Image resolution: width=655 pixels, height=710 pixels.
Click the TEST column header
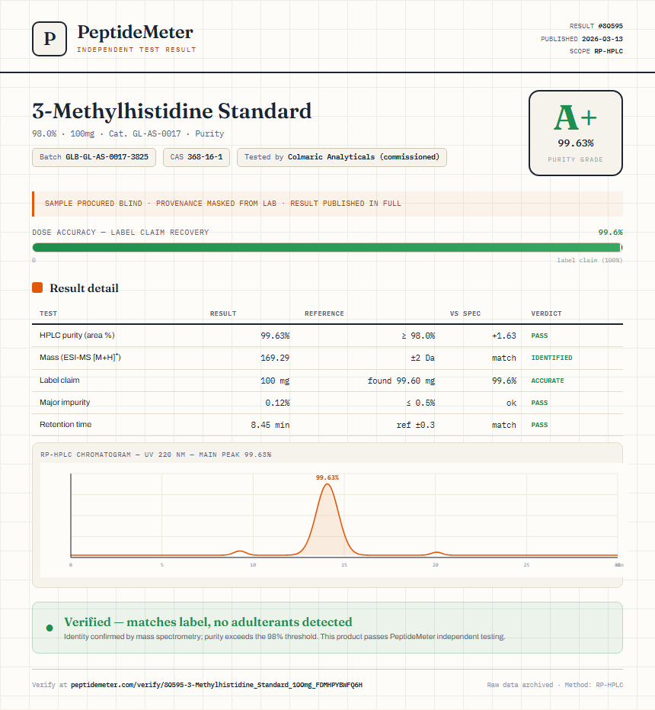tap(49, 313)
